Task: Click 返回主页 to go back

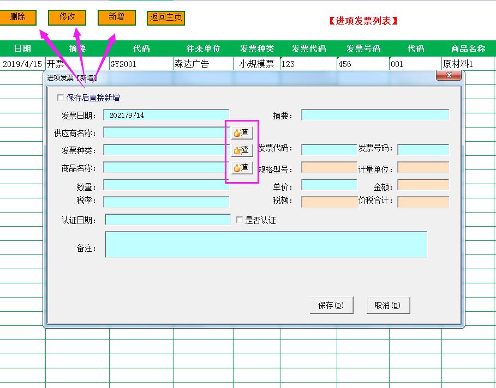Action: (165, 17)
